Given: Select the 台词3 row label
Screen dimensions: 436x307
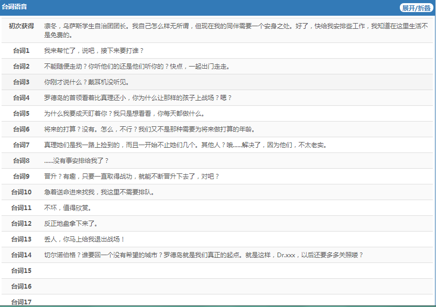Looking at the screenshot, I should [x=21, y=82].
